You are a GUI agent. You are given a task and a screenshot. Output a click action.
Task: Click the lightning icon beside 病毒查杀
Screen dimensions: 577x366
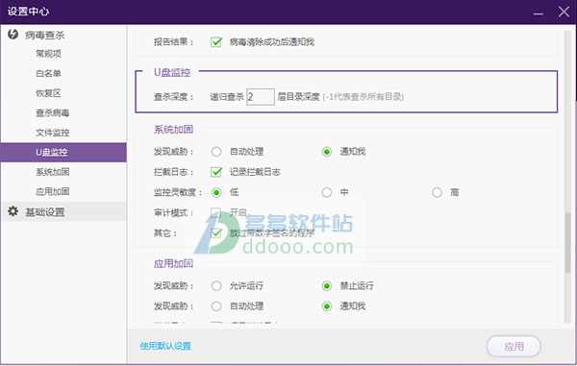click(13, 35)
